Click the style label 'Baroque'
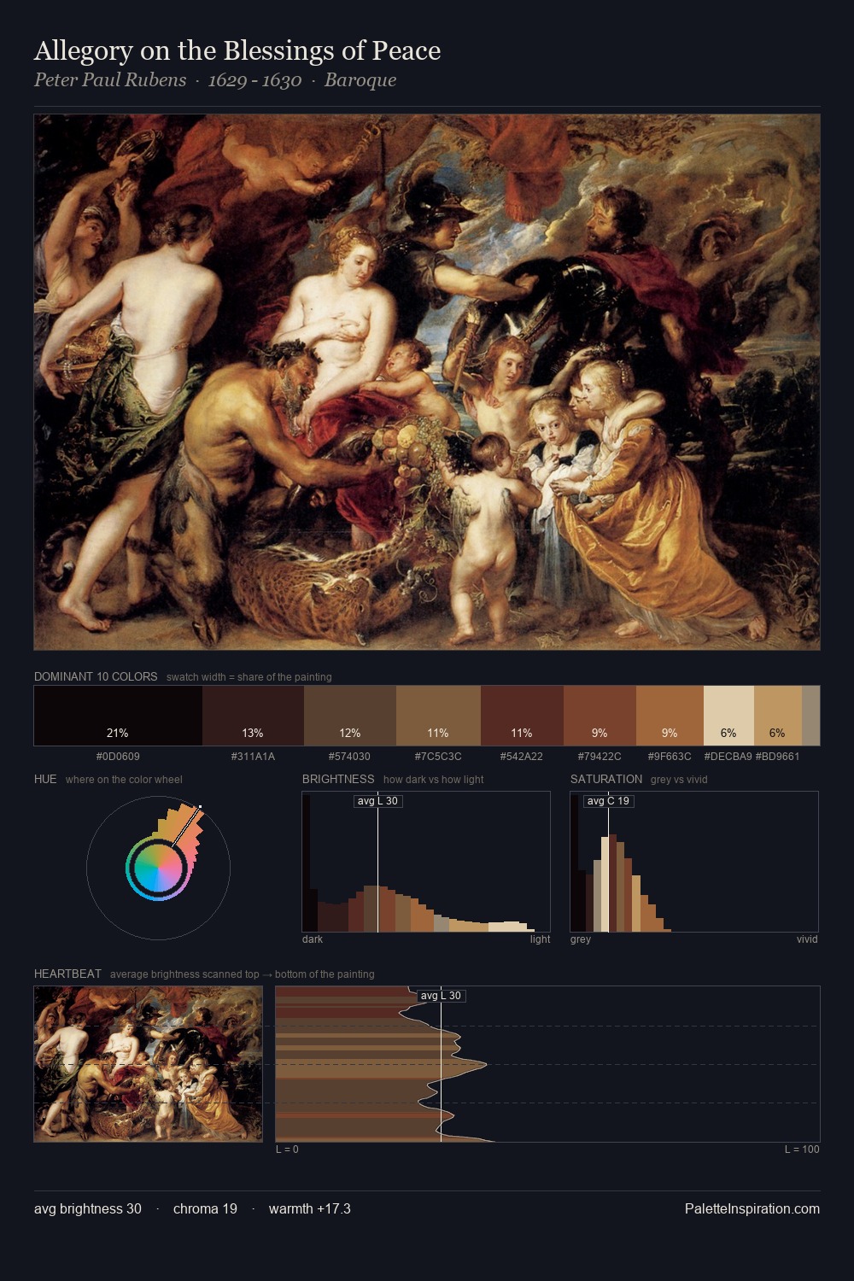 pyautogui.click(x=360, y=80)
